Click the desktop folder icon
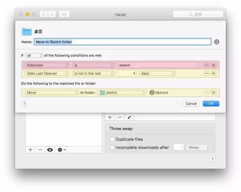Viewport: 241px width, 192px height. (x=27, y=31)
